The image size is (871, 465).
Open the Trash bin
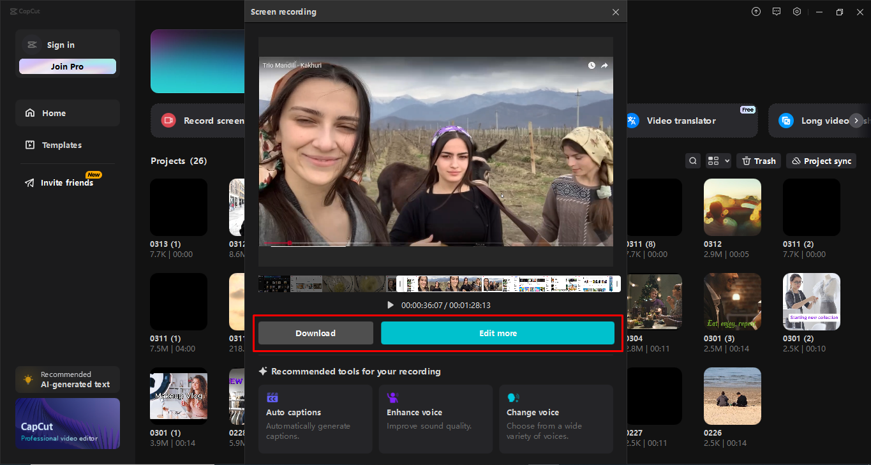click(758, 160)
